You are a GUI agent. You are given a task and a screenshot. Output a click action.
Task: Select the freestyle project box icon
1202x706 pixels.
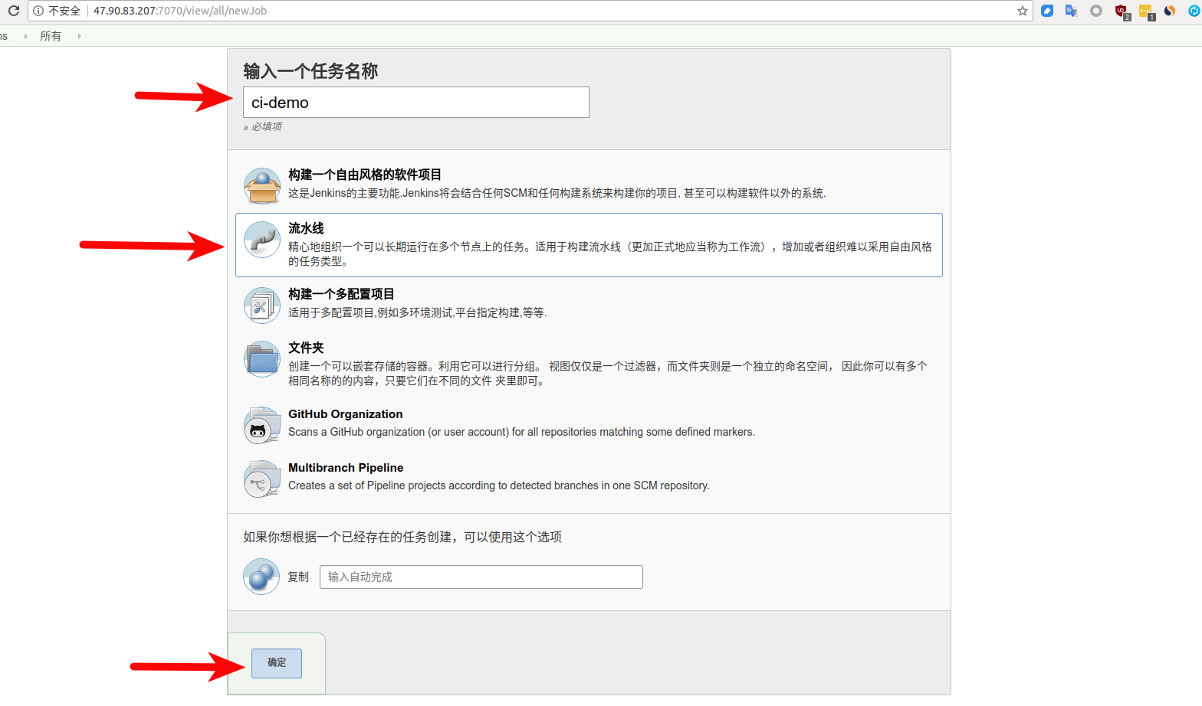(x=262, y=186)
